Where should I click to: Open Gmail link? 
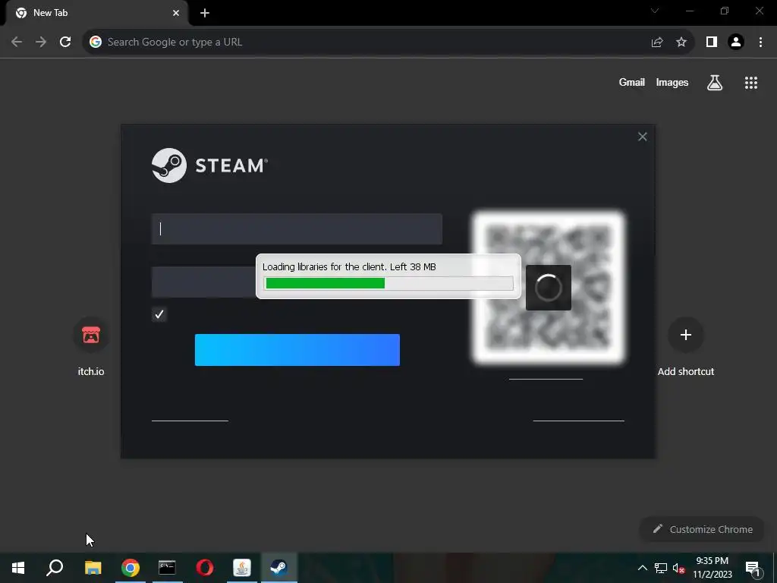coord(632,83)
